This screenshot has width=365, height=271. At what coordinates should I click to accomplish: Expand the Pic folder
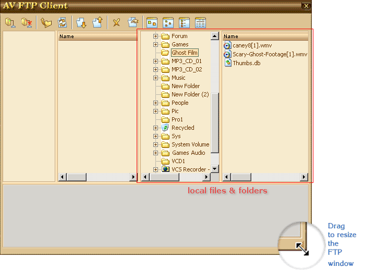(x=155, y=111)
